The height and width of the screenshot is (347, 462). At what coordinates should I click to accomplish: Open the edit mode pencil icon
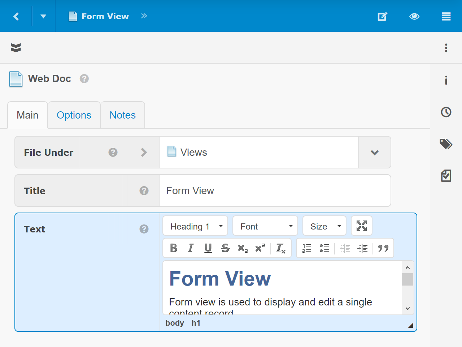coord(382,16)
